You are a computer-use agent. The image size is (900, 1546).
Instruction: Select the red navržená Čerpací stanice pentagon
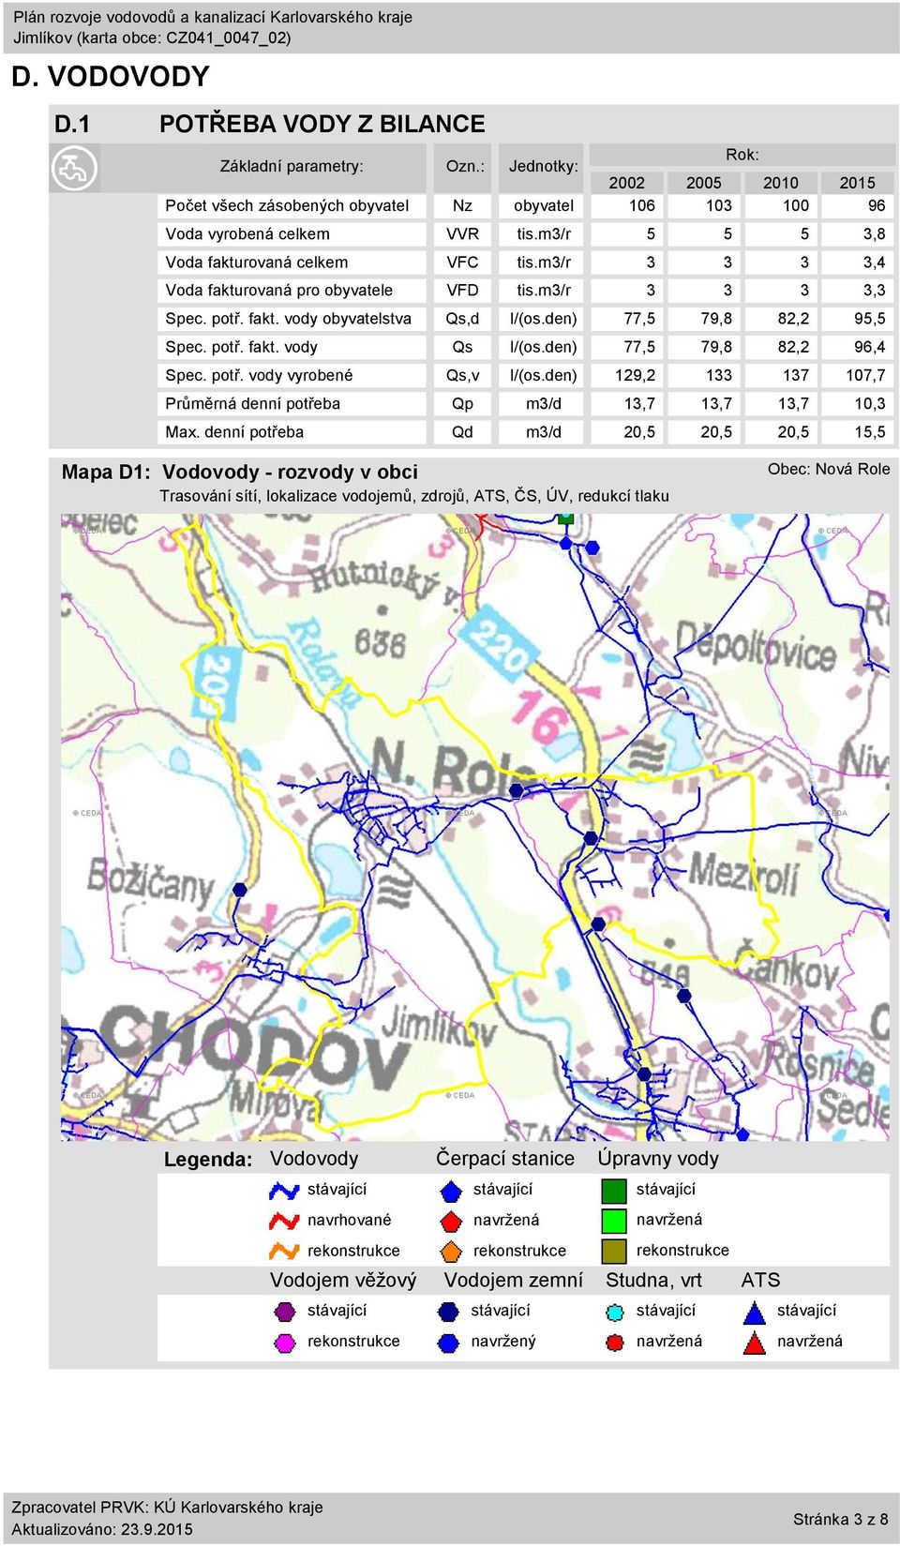(x=451, y=1221)
